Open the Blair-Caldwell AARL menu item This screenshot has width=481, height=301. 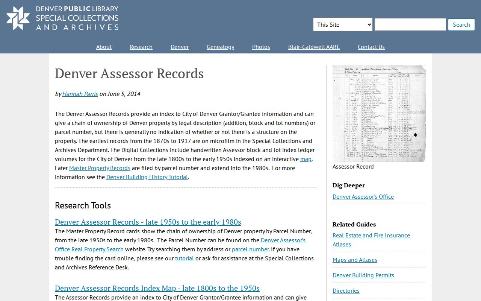click(x=314, y=47)
